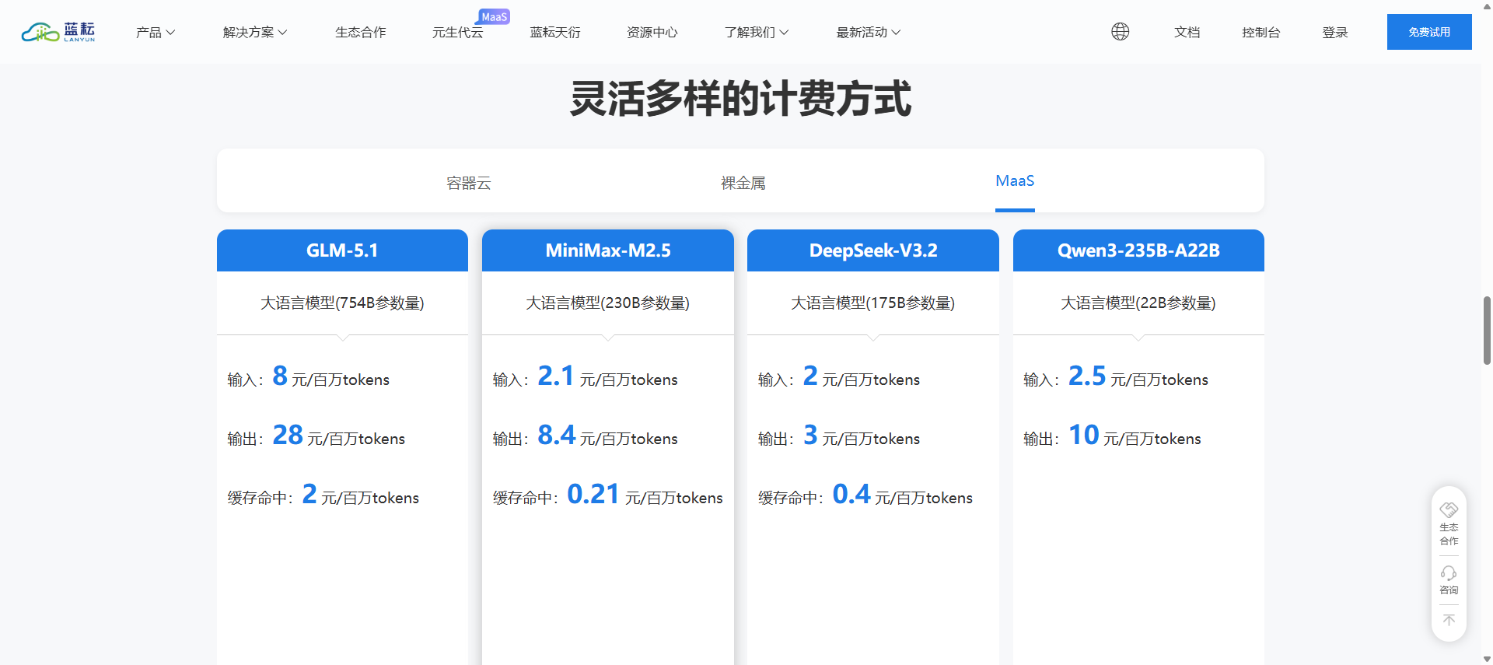1493x665 pixels.
Task: Open the 文档 link
Action: pyautogui.click(x=1187, y=32)
